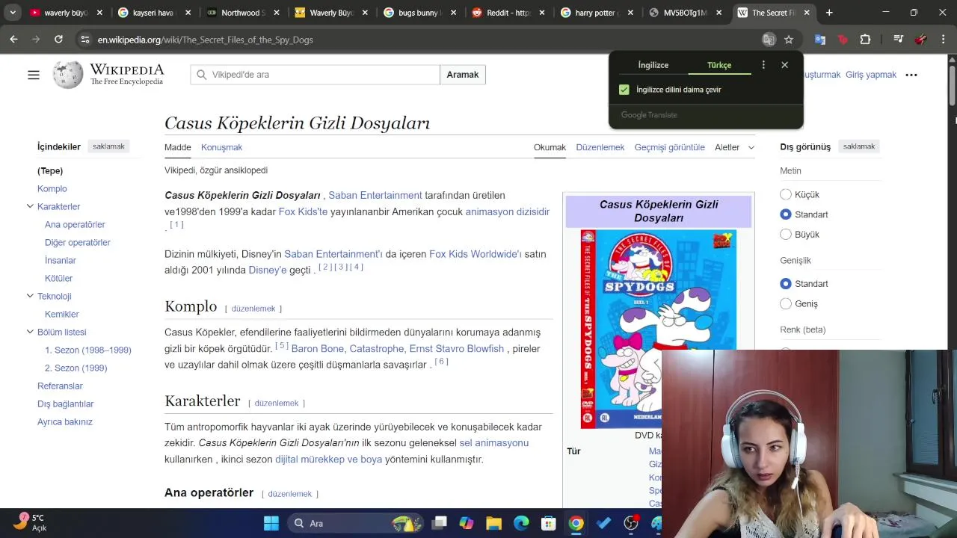
Task: Click the Spy Dogs DVD cover image
Action: tap(658, 329)
